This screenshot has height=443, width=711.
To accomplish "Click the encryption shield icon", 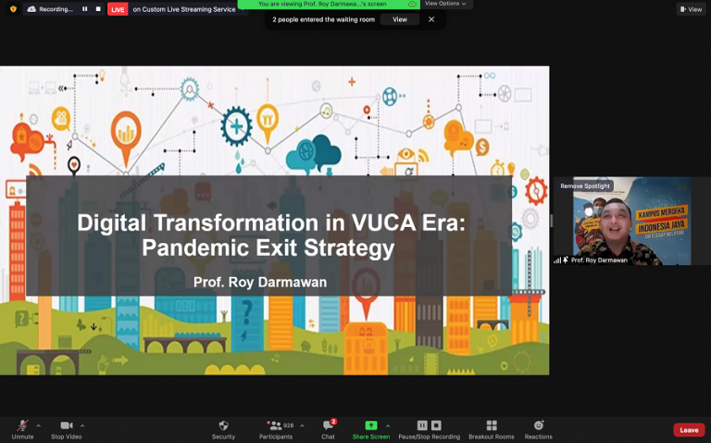I will tap(13, 9).
